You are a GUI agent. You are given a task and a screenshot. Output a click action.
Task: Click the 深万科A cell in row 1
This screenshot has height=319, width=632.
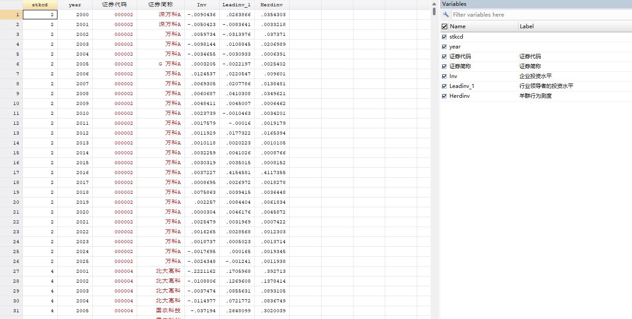pos(161,15)
